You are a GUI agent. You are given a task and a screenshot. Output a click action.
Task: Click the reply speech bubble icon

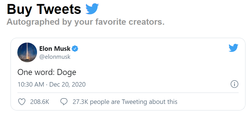point(64,102)
